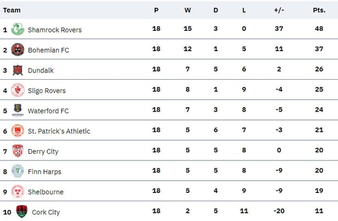Sort table by the Pts. column header

point(319,10)
